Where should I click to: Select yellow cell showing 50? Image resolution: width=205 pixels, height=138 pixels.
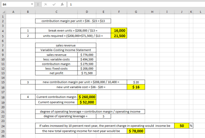pyautogui.click(x=182, y=126)
